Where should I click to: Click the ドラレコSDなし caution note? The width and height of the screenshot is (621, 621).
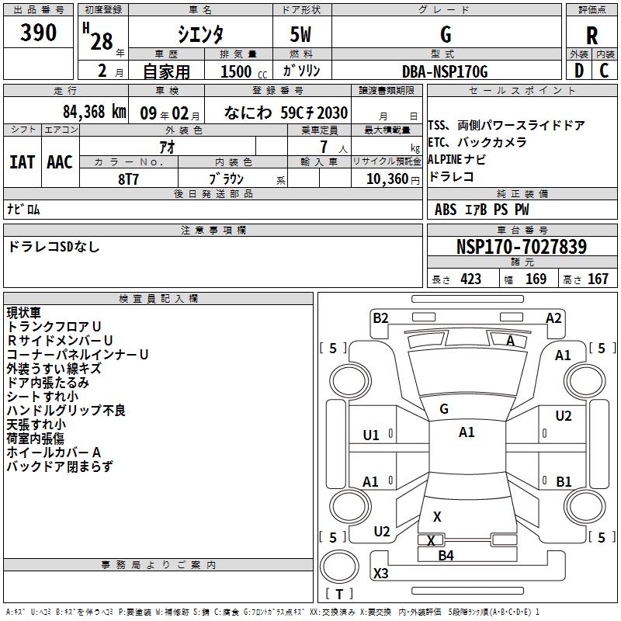54,247
